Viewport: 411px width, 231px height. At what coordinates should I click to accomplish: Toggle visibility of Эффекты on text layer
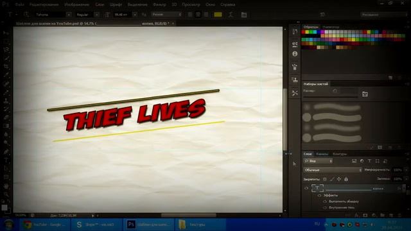[319, 195]
